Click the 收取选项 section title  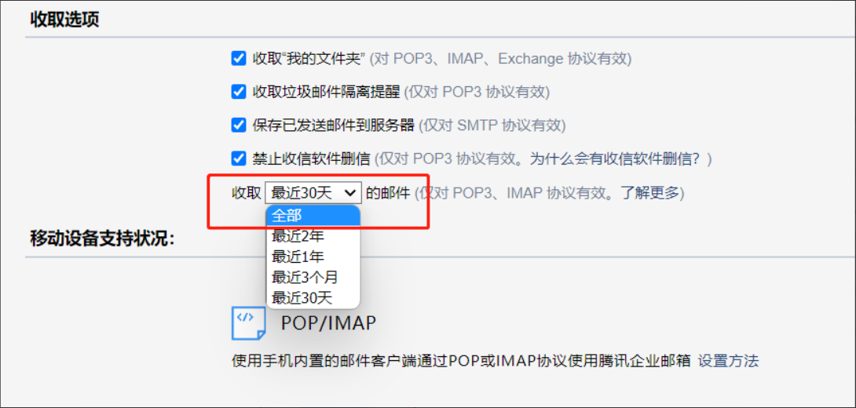pos(64,20)
